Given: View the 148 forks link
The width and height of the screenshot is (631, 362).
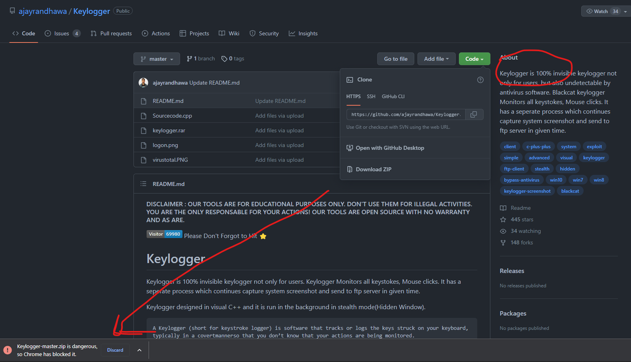Looking at the screenshot, I should click(517, 242).
